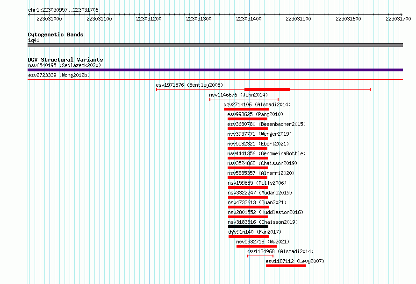This screenshot has width=416, height=284.
Task: Click the red bar below nsv2801552
Action: 248,217
